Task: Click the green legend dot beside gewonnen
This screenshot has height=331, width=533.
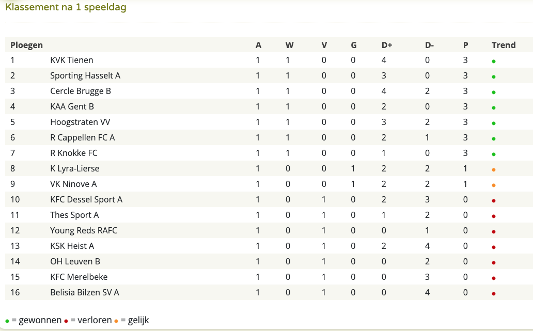Action: point(7,321)
